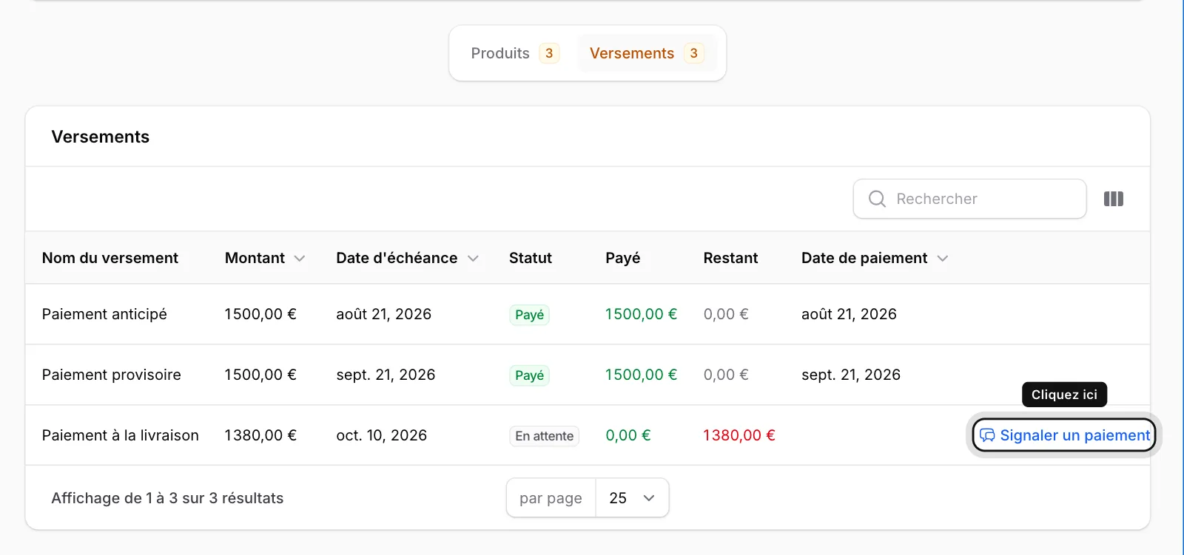1184x555 pixels.
Task: Click the Payé badge for Paiement provisoire
Action: pos(529,375)
